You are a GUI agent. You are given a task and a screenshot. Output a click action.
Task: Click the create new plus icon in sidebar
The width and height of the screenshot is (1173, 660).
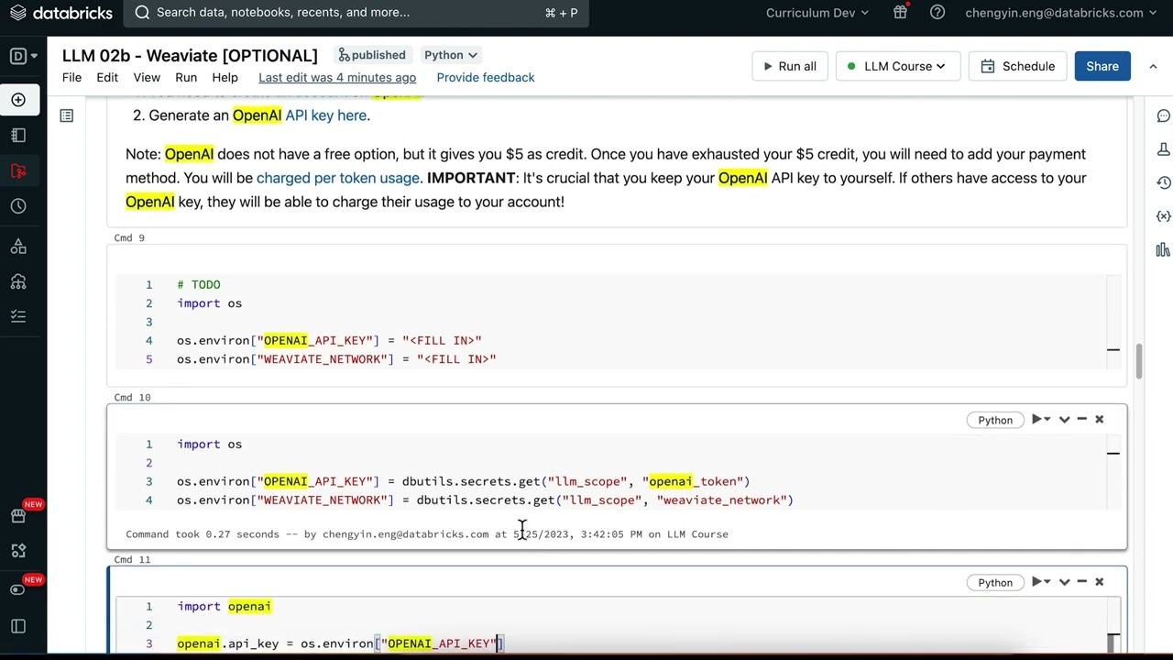tap(18, 99)
